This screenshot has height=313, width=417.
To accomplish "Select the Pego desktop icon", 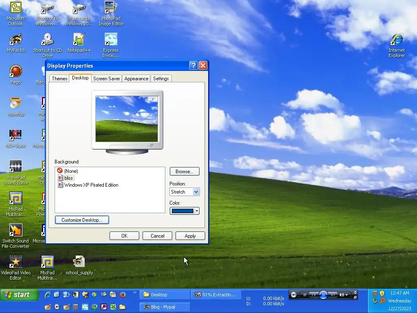I will (x=15, y=75).
